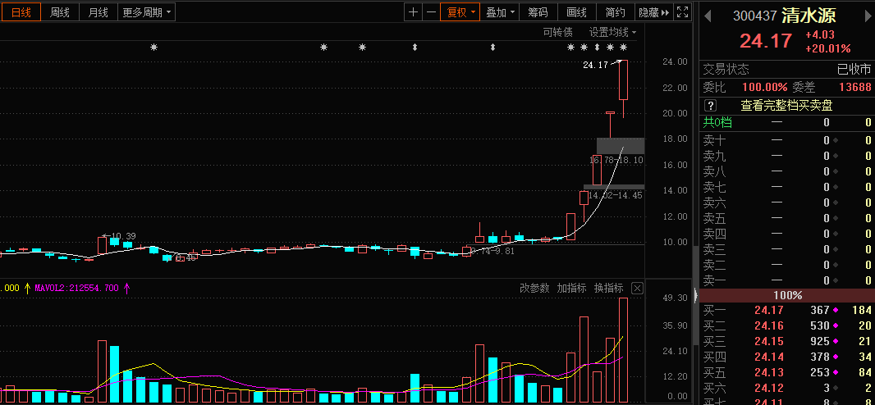Viewport: 875px width, 405px height.
Task: Toggle 简约 simple mode
Action: pyautogui.click(x=615, y=12)
